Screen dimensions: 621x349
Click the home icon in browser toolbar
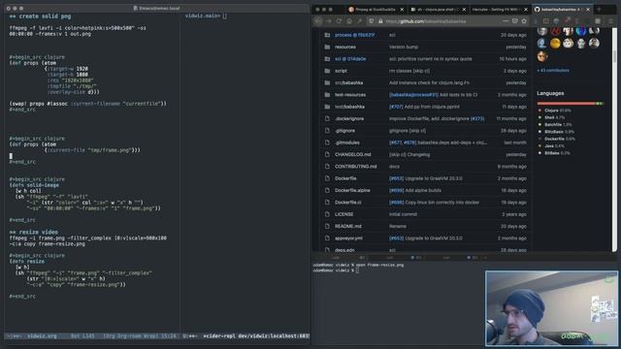tap(349, 21)
